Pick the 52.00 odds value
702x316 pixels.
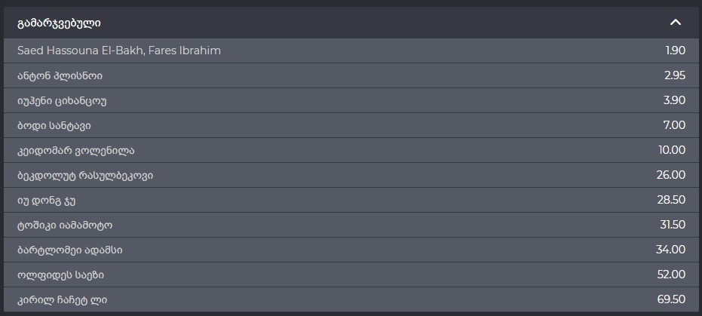pyautogui.click(x=670, y=275)
